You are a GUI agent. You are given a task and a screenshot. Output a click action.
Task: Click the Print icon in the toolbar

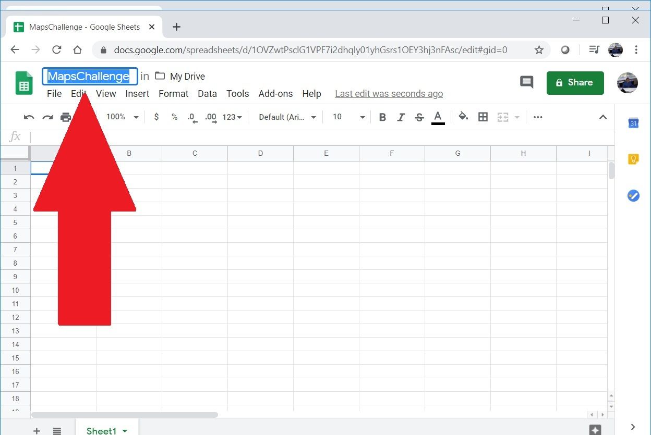[x=66, y=117]
